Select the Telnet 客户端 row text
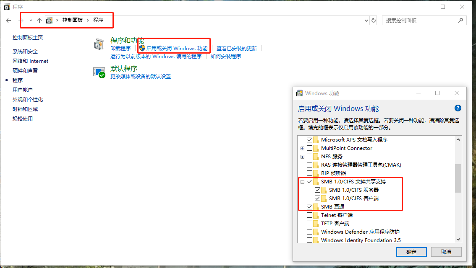The width and height of the screenshot is (476, 268). coord(337,215)
